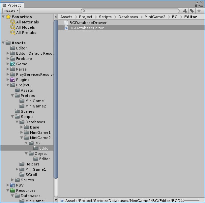
Task: Select the PSV folder icon
Action: [x=13, y=185]
